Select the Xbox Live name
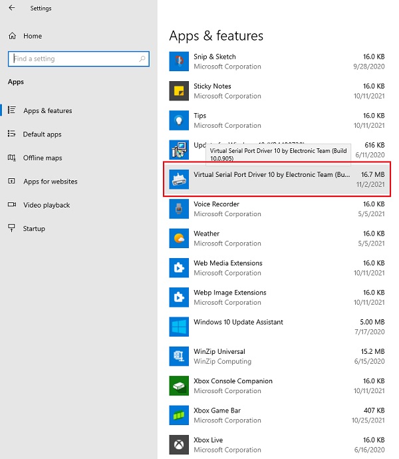 208,440
